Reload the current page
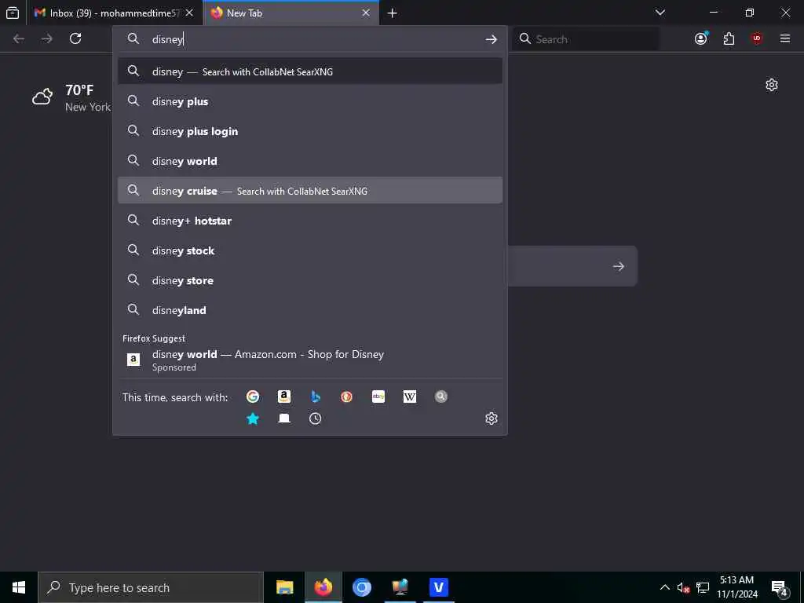The image size is (804, 603). click(x=75, y=38)
